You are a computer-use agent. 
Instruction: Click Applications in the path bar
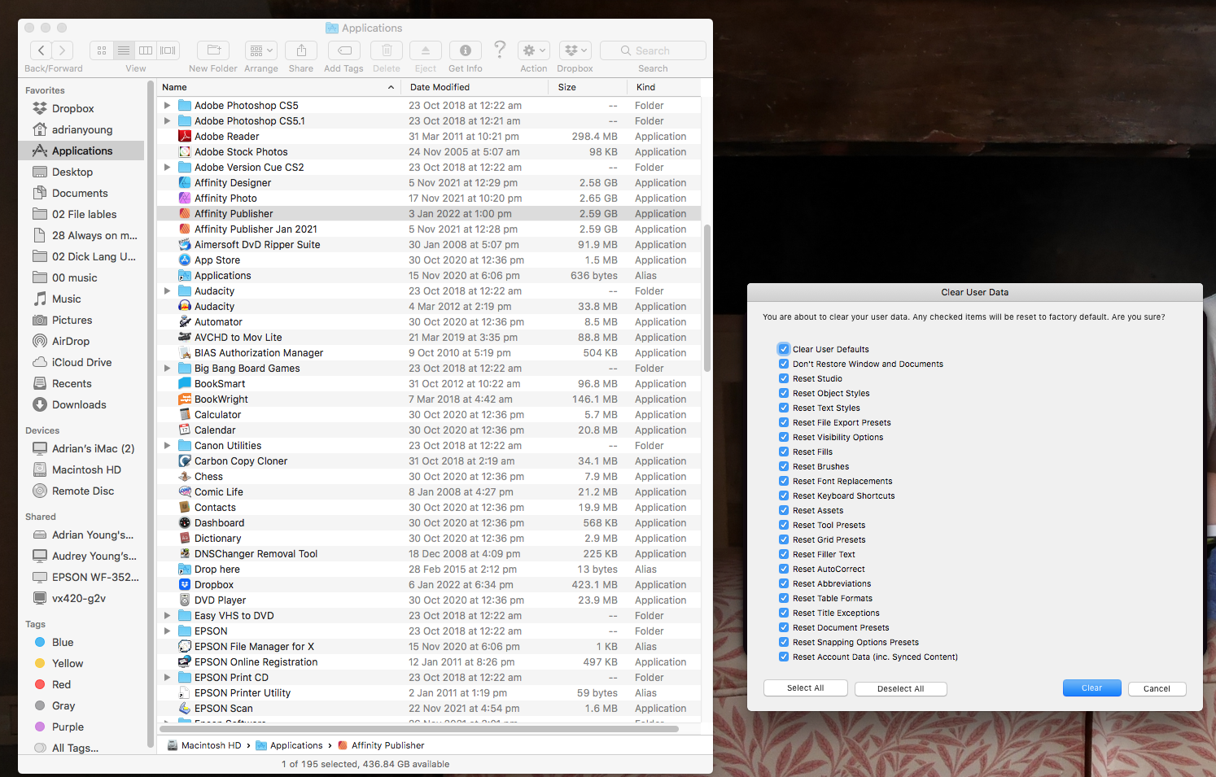[x=289, y=745]
